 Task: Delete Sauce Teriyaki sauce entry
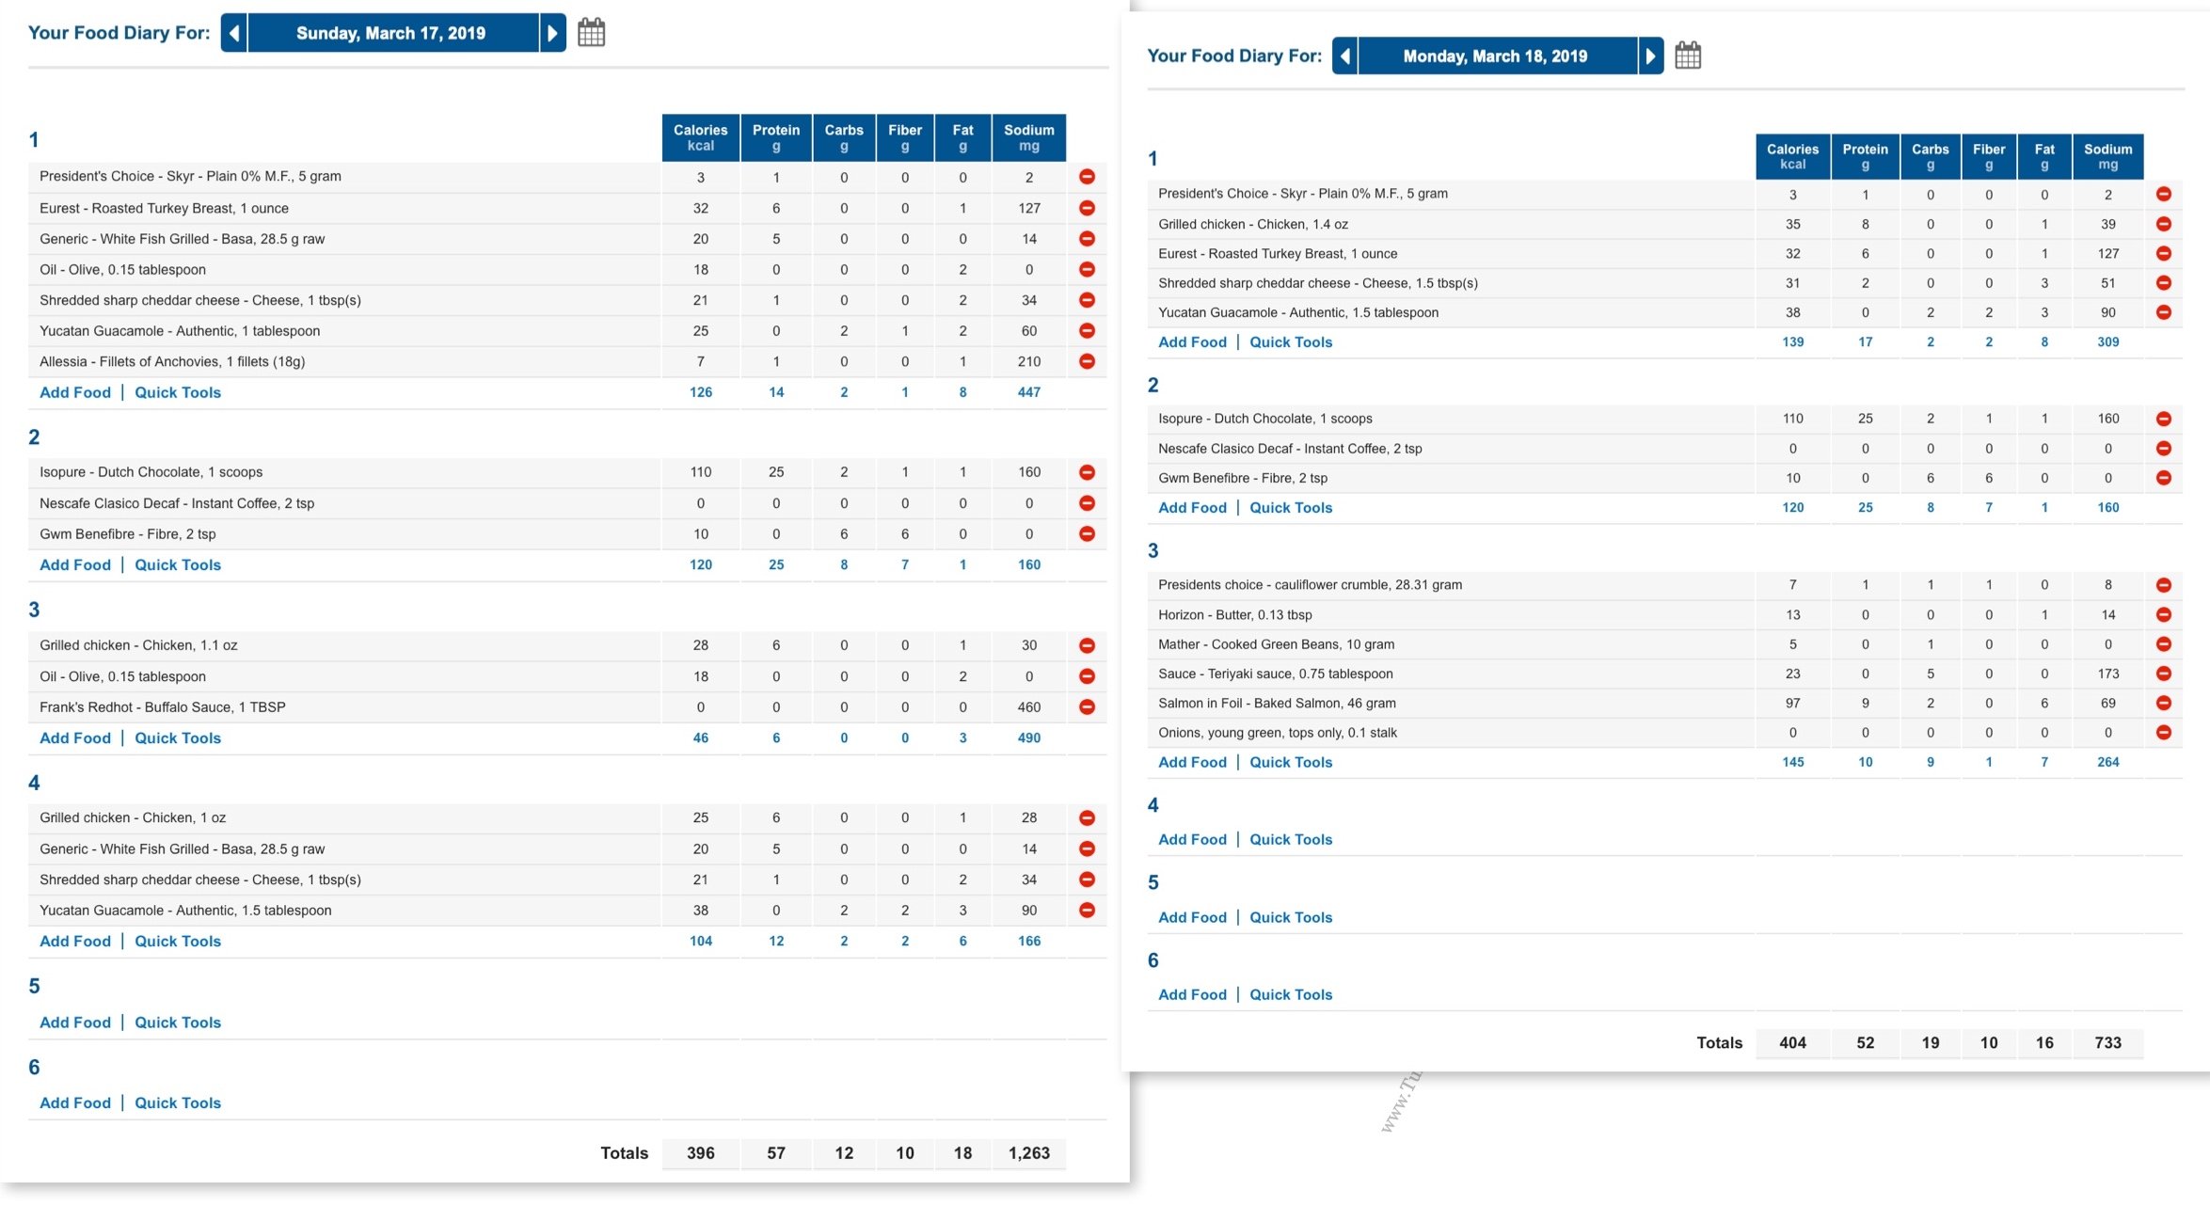point(2164,674)
